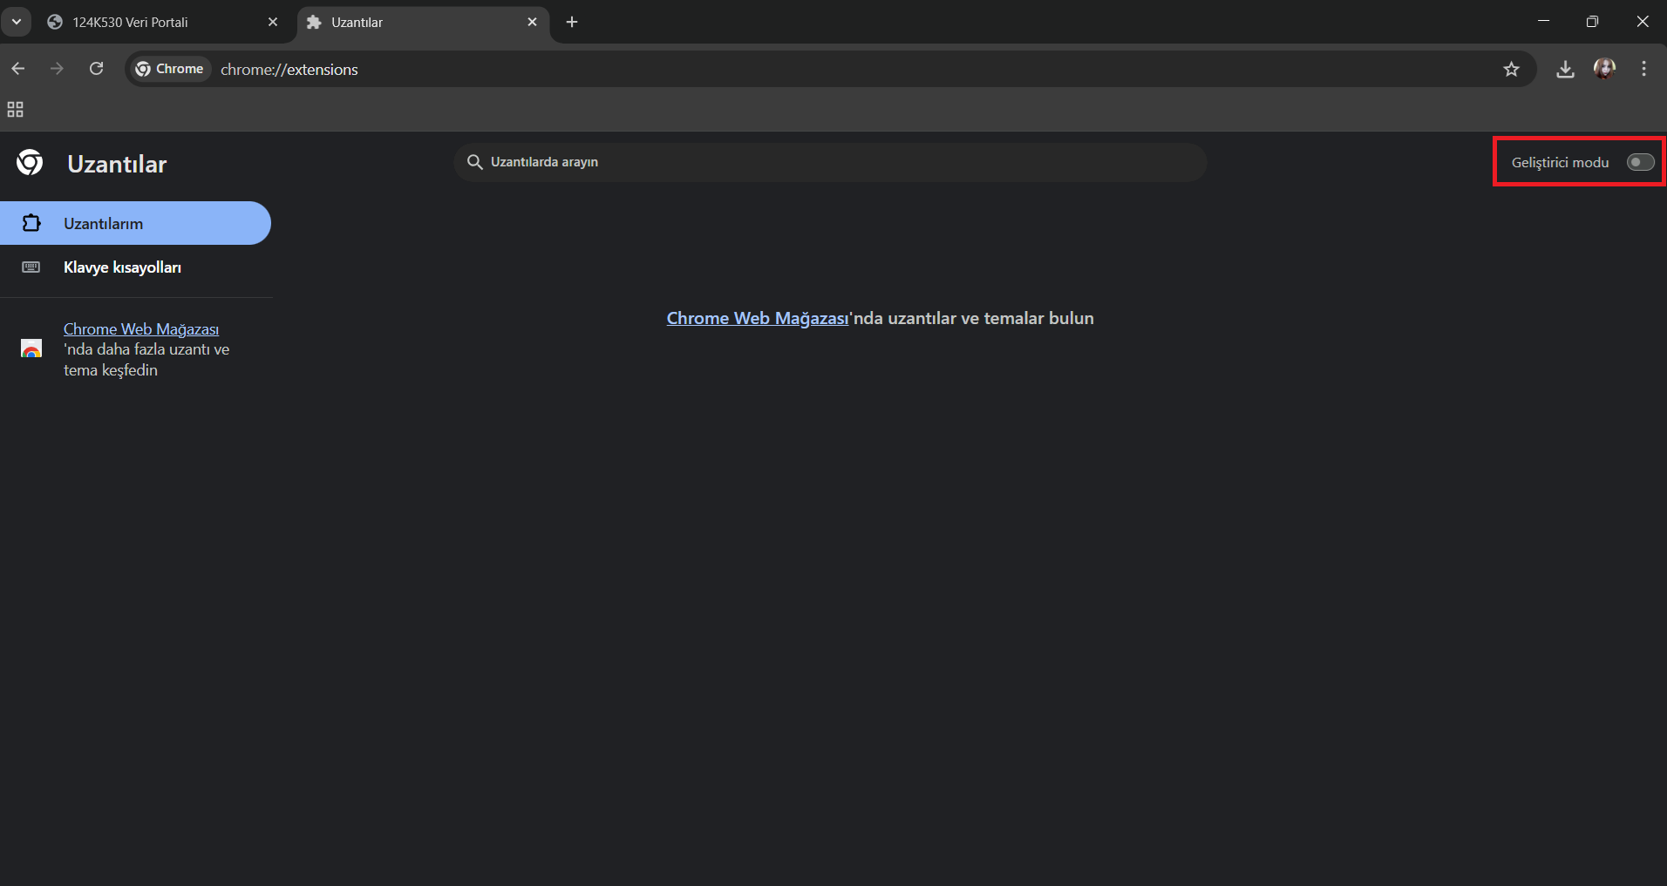Open a new tab with plus button
The image size is (1667, 886).
pyautogui.click(x=572, y=22)
